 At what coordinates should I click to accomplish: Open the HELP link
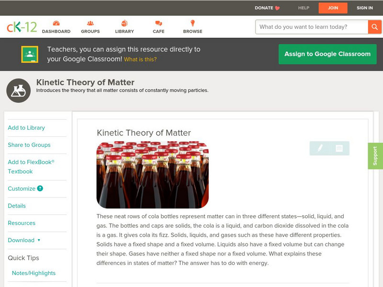[304, 8]
